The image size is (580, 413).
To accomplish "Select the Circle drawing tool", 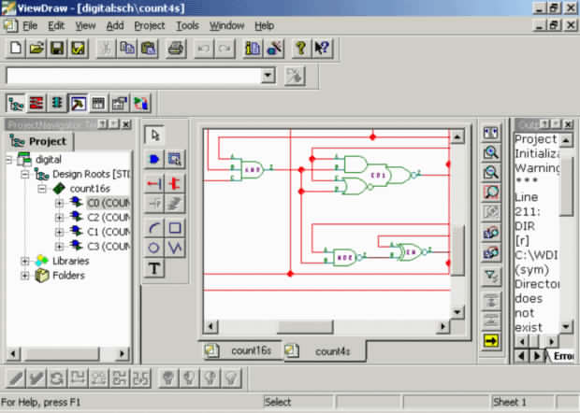I will 154,248.
